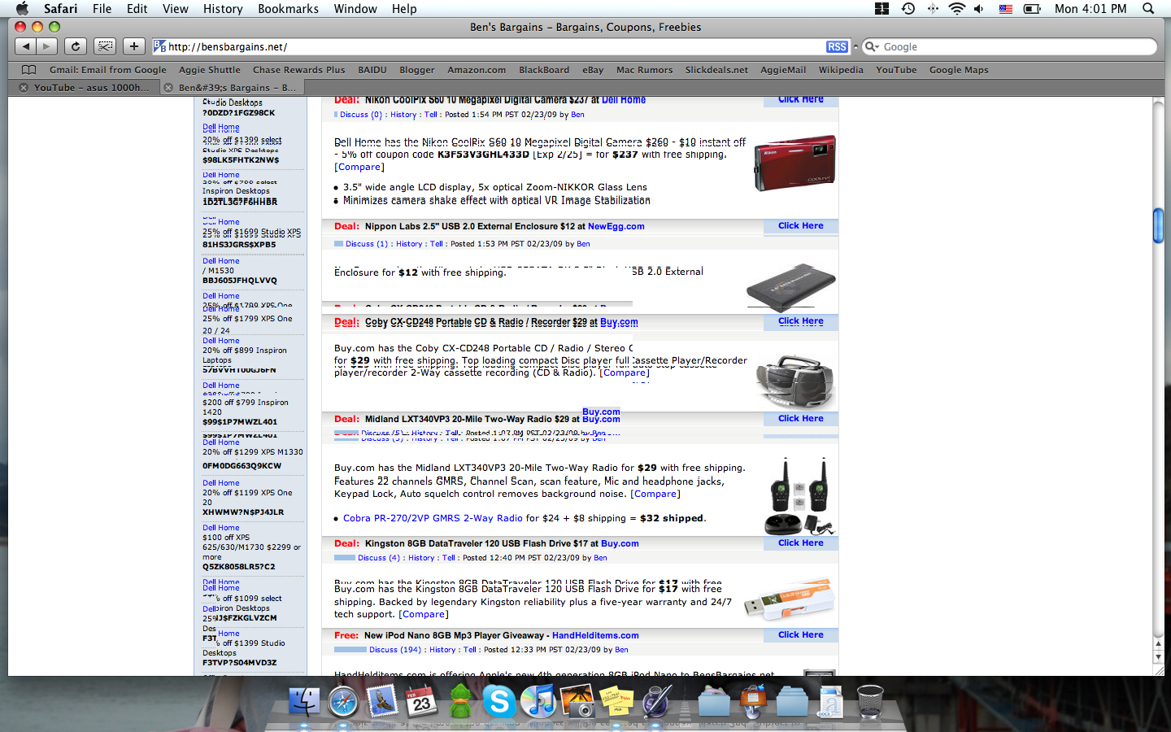Open the Wi-Fi status menu
Viewport: 1171px width, 732px height.
tap(957, 8)
